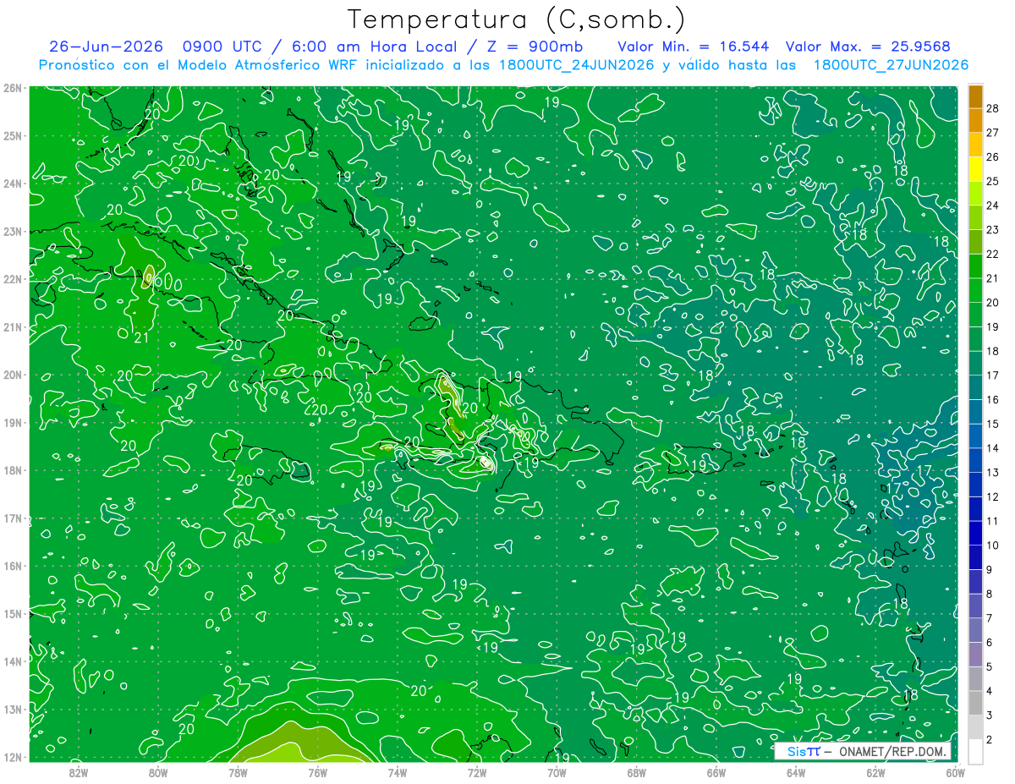Click the "80W" longitude axis label
The width and height of the screenshot is (1015, 784).
click(x=158, y=772)
